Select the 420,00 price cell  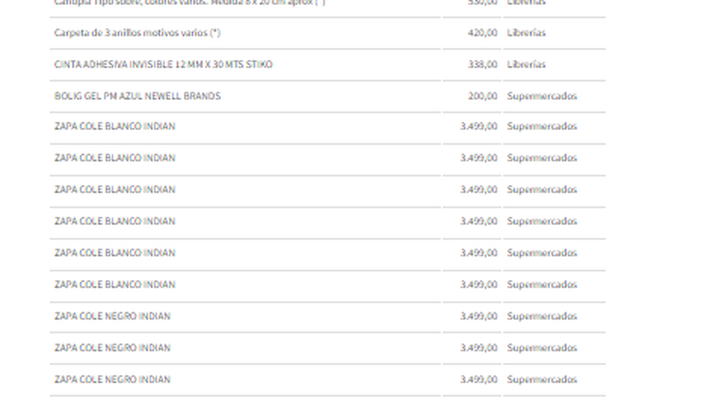coord(482,33)
